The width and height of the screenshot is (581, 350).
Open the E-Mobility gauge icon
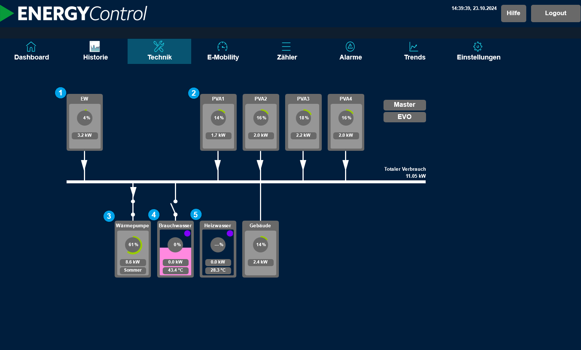tap(222, 47)
